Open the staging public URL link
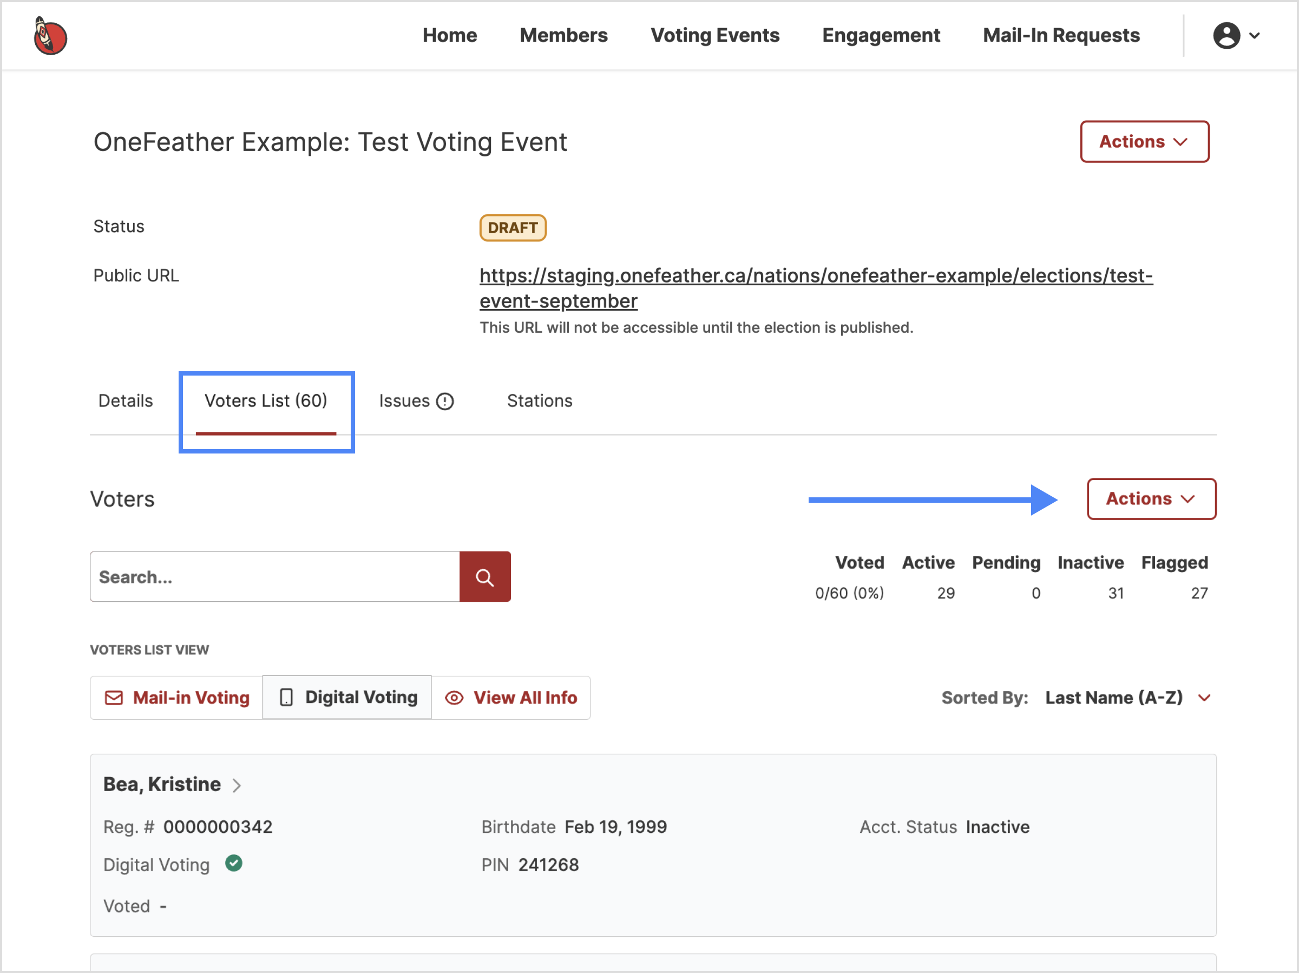 pos(816,288)
